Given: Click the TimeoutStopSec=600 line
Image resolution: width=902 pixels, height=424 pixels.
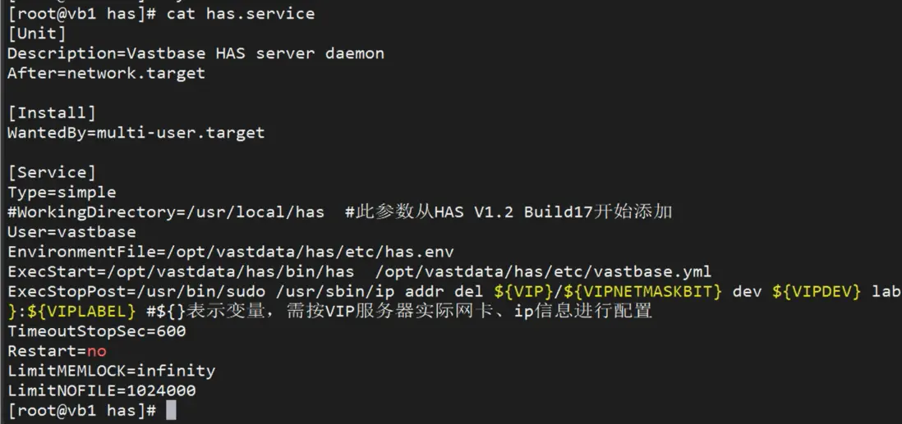Looking at the screenshot, I should click(x=96, y=331).
